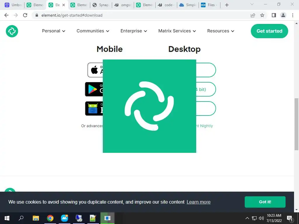Click the address bar URL
Screen dimensions: 299x224
coord(72,15)
